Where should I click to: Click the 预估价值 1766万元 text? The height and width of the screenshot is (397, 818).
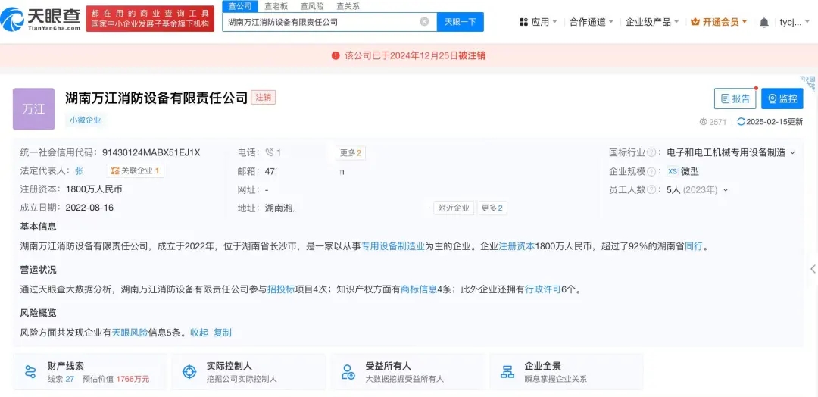pos(116,380)
